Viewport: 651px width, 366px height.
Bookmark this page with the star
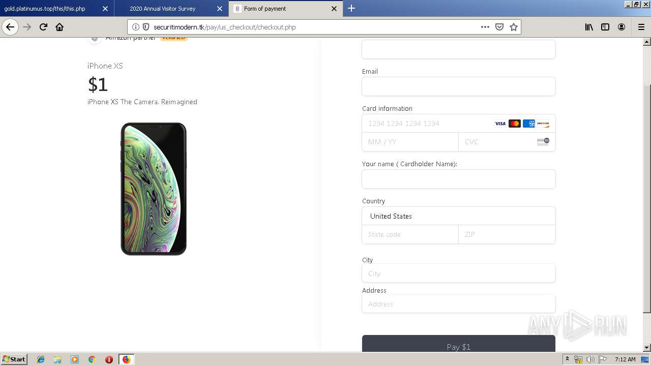[514, 27]
